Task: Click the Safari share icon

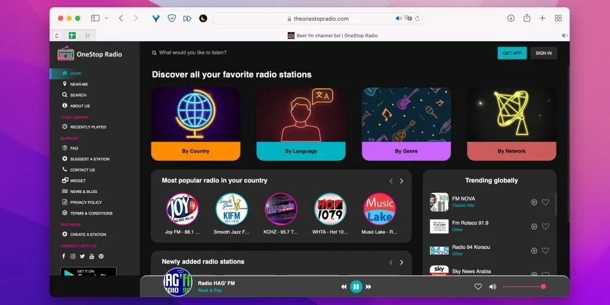Action: click(527, 18)
